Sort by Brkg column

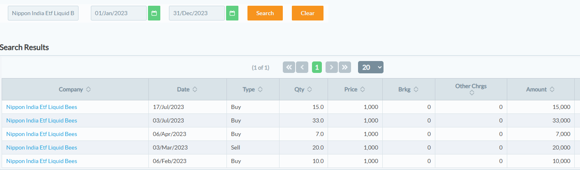click(x=416, y=89)
